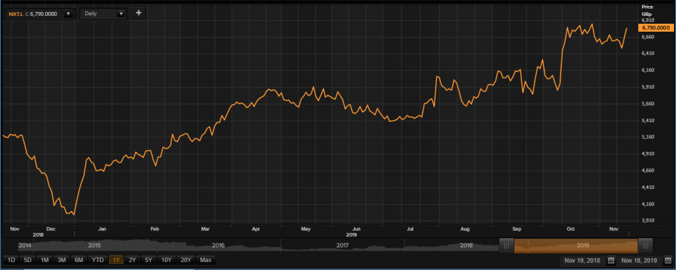Choose the 6M range button
This screenshot has height=270, width=676.
[79, 260]
